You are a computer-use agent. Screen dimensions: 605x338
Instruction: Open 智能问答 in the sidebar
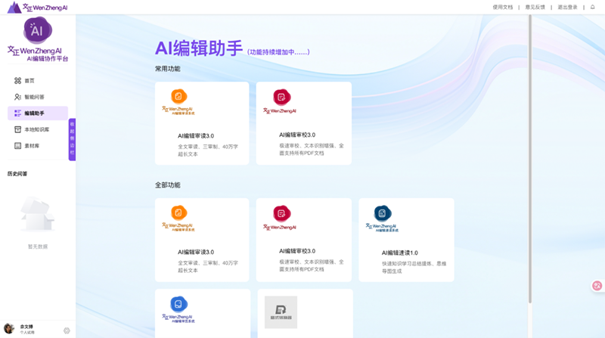pos(34,97)
